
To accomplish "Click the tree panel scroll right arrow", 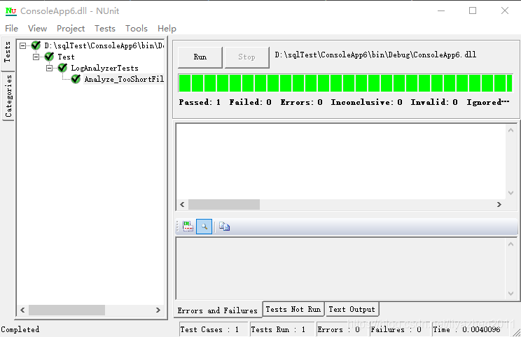I will click(x=158, y=310).
